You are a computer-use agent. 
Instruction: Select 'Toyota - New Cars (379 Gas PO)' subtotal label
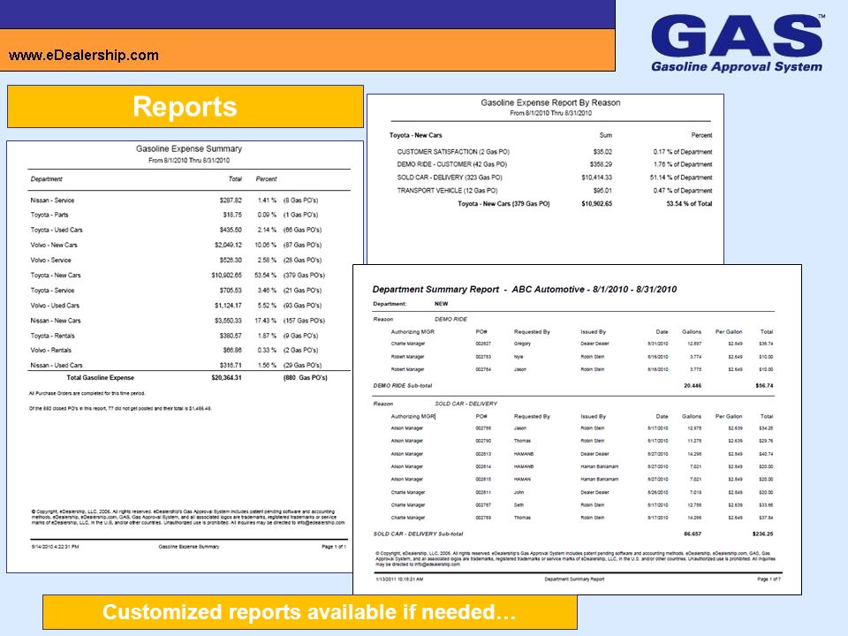click(503, 204)
